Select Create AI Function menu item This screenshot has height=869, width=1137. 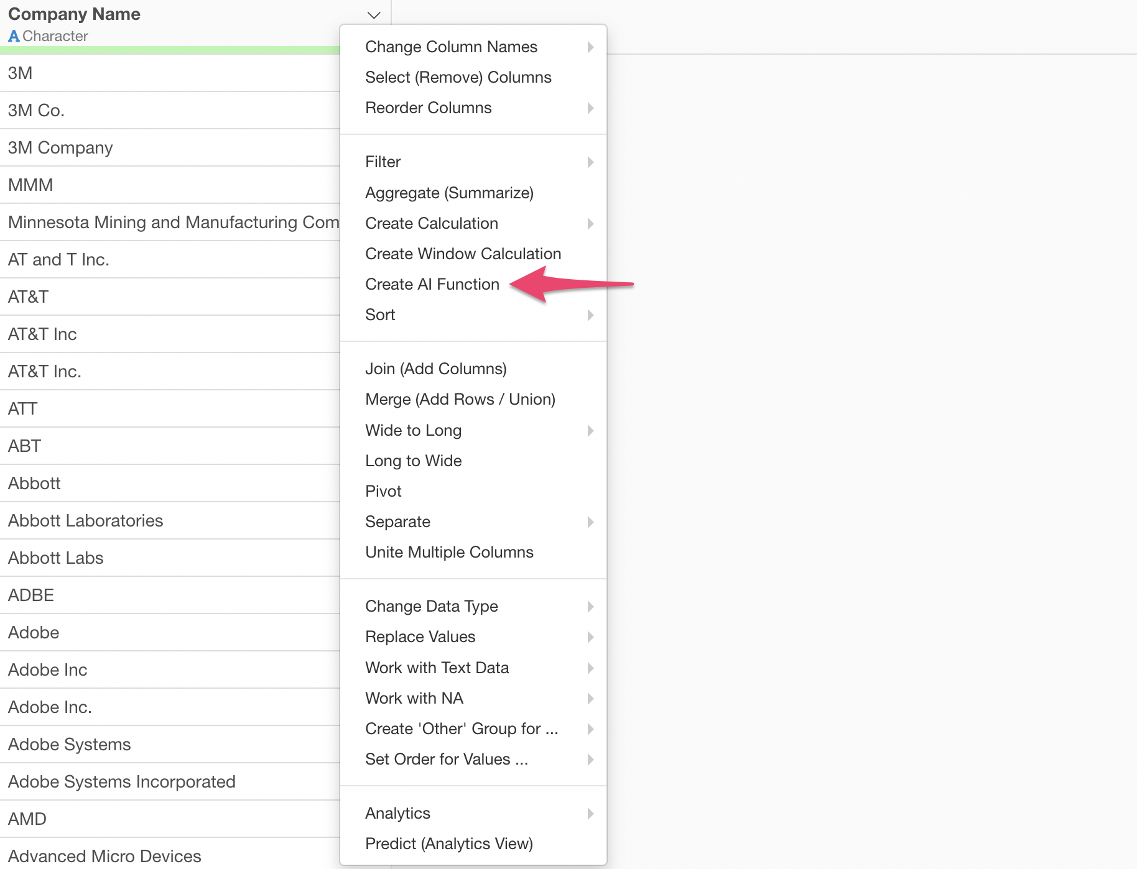click(x=432, y=284)
